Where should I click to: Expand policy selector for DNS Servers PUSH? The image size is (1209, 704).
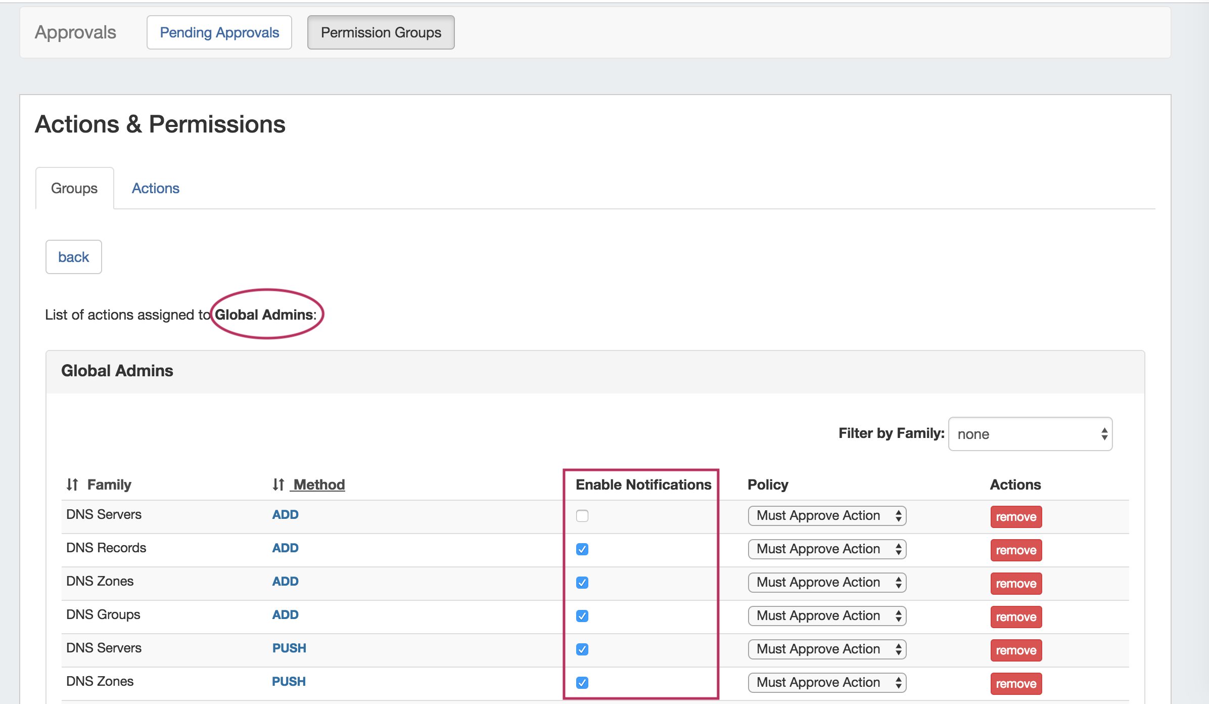(827, 649)
